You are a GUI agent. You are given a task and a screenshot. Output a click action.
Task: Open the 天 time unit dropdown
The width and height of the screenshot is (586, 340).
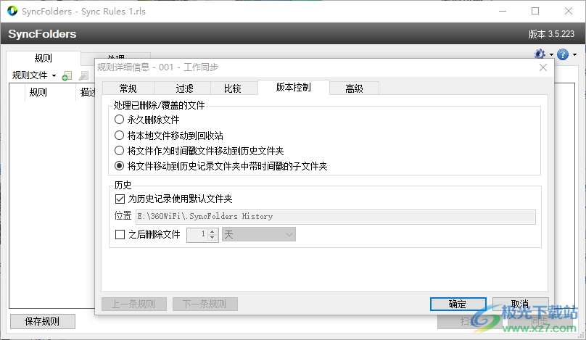(259, 235)
